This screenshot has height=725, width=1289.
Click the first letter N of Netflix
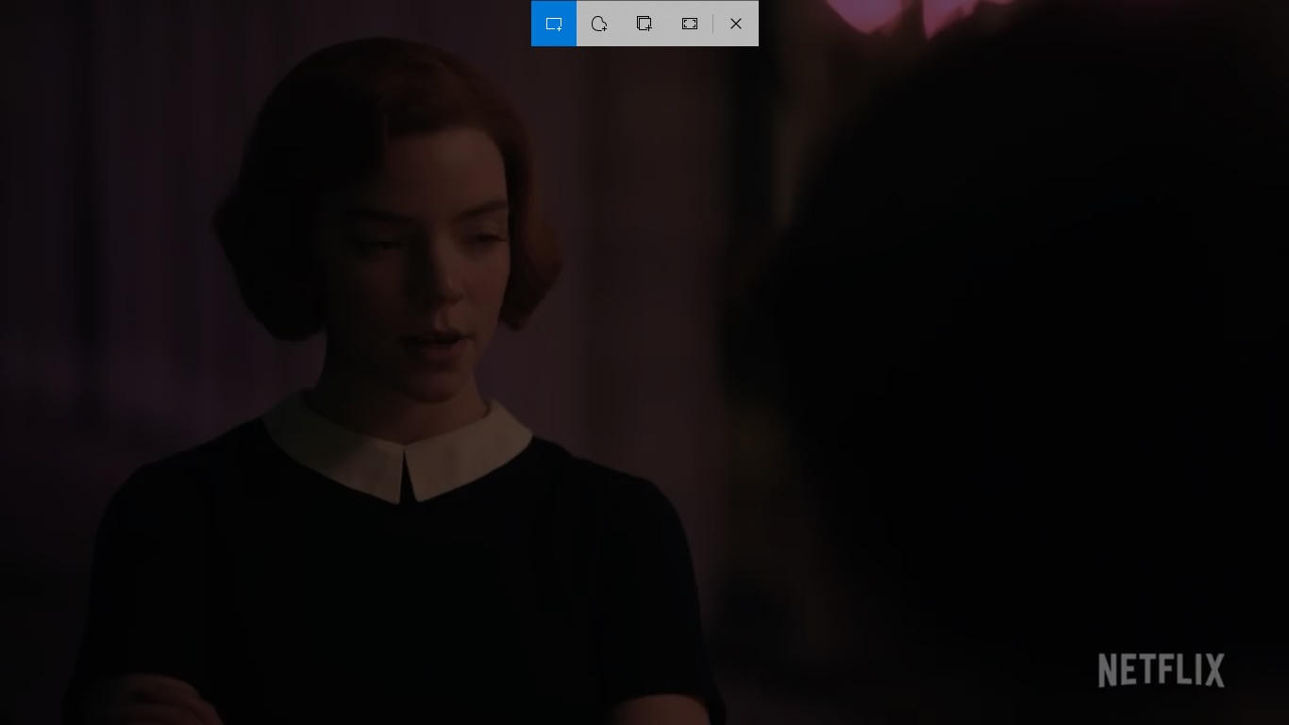[1110, 670]
